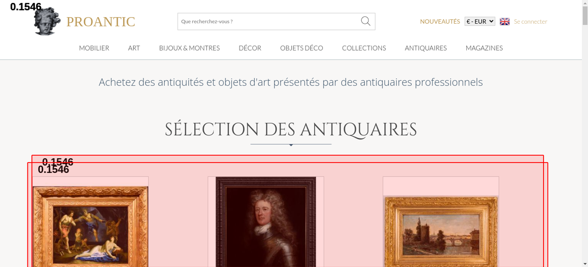Open the armored gentleman portrait thumbnail
Image resolution: width=588 pixels, height=267 pixels.
tap(266, 222)
